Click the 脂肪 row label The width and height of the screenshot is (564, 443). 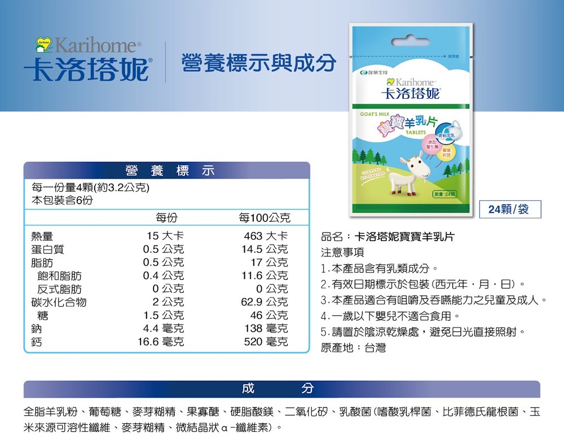pos(42,262)
